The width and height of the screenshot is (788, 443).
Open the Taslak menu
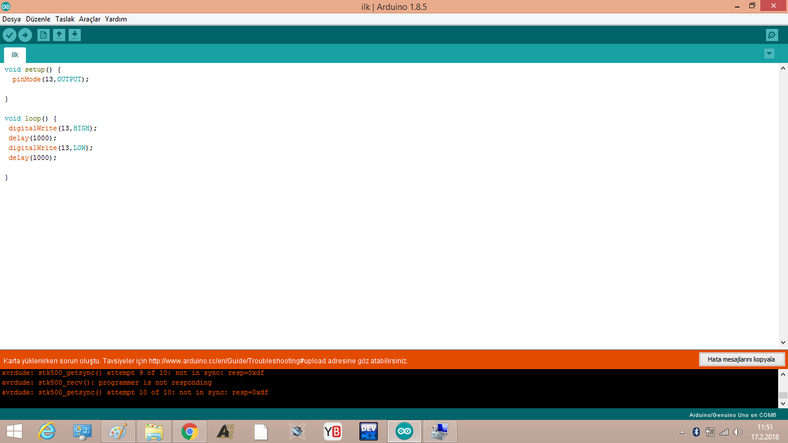click(65, 19)
